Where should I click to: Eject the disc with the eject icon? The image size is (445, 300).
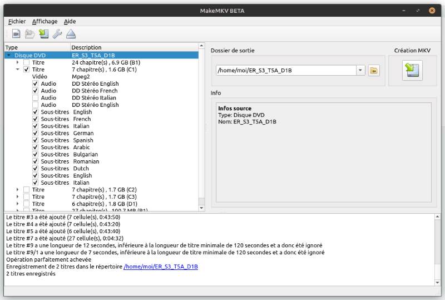(x=71, y=34)
